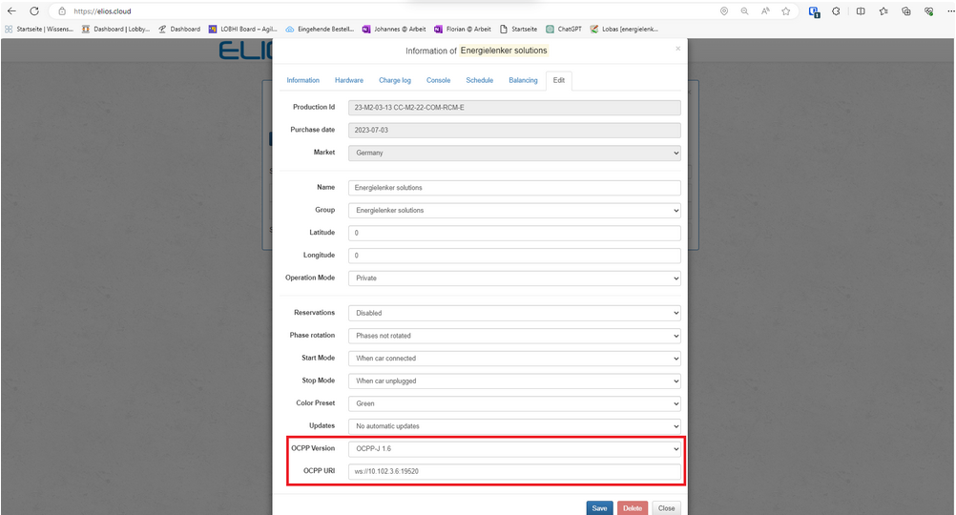Add page to favorites star icon
Viewport: 956px width, 515px height.
pyautogui.click(x=786, y=11)
